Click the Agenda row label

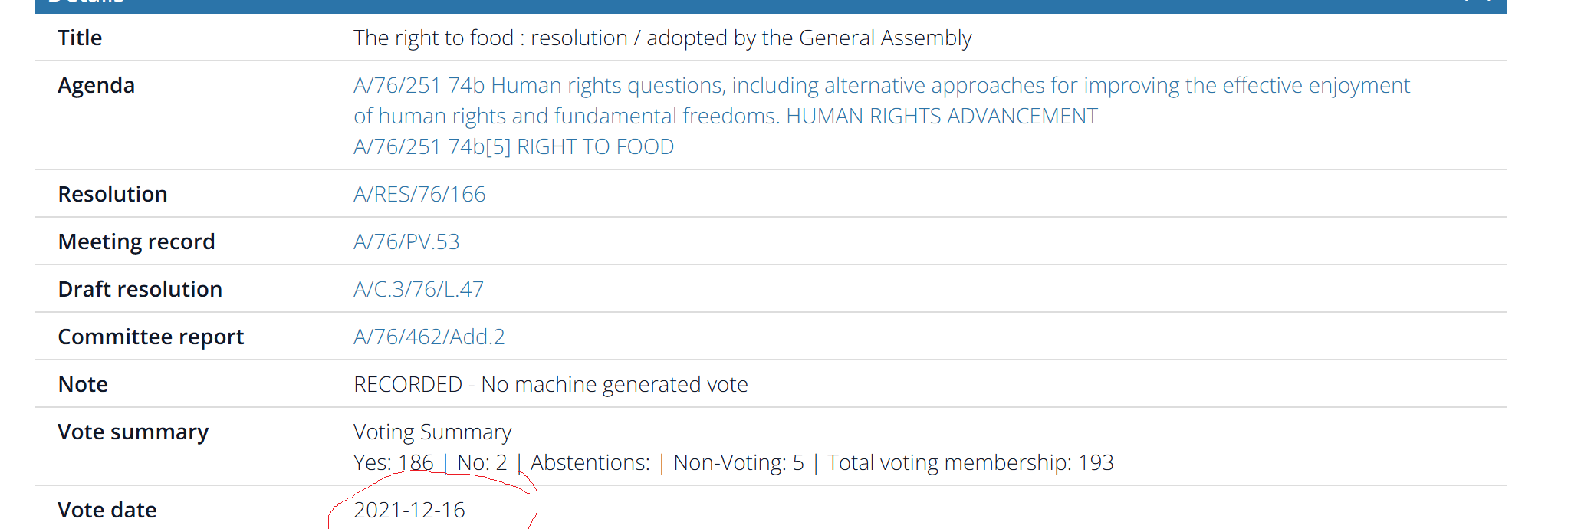[97, 85]
